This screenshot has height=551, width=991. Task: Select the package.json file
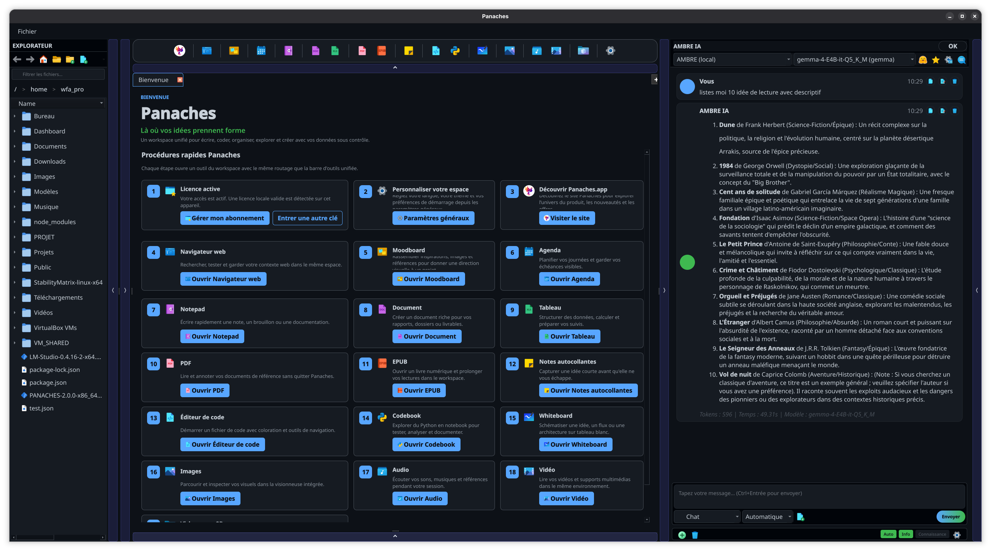(48, 382)
